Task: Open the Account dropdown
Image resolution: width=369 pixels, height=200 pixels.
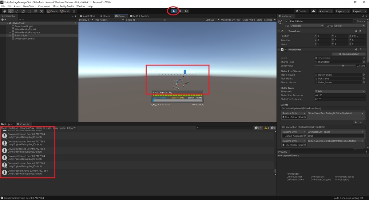Action: [x=325, y=11]
